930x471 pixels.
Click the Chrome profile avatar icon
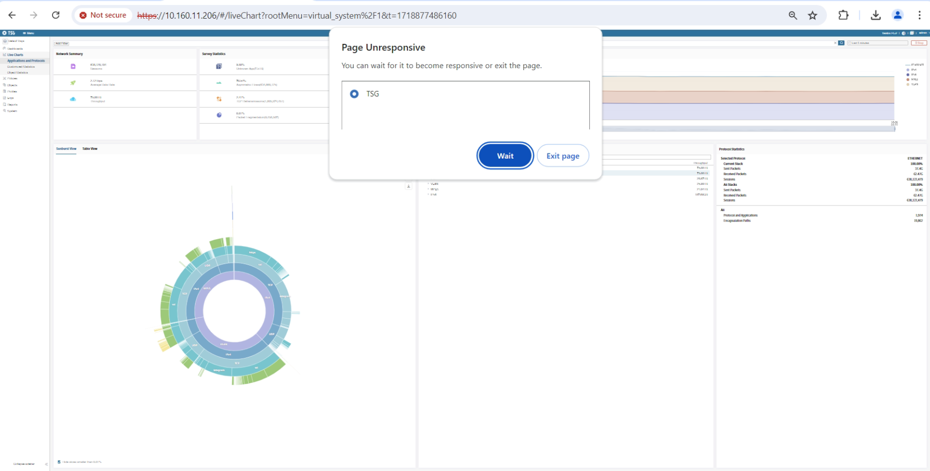coord(897,15)
